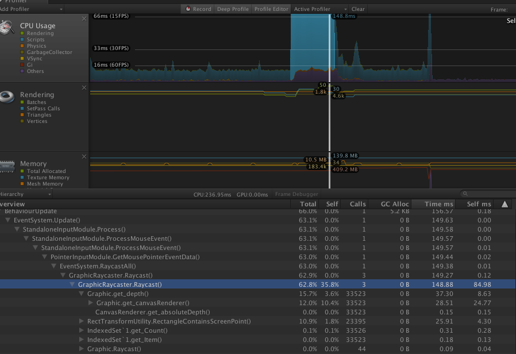Toggle the Batches series swatch

pyautogui.click(x=22, y=102)
